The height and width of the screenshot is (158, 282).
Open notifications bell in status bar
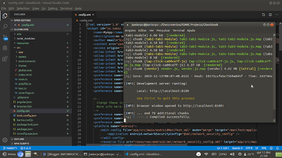(x=278, y=148)
